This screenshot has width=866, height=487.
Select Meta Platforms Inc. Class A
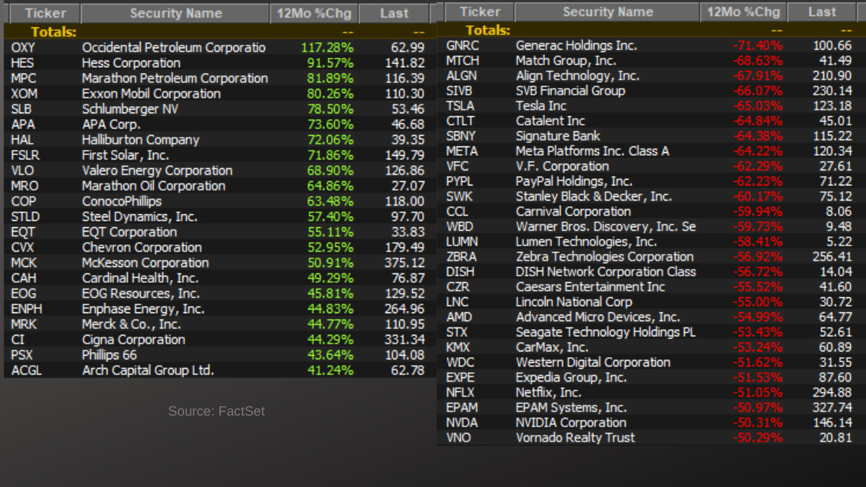592,151
